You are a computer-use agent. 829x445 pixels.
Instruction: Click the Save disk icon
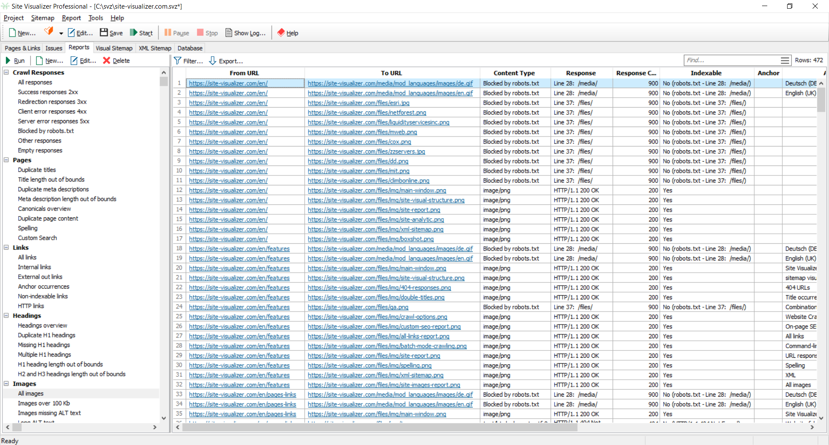104,33
